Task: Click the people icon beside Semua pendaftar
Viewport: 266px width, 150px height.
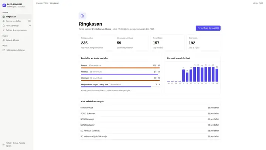Action: pyautogui.click(x=4, y=21)
